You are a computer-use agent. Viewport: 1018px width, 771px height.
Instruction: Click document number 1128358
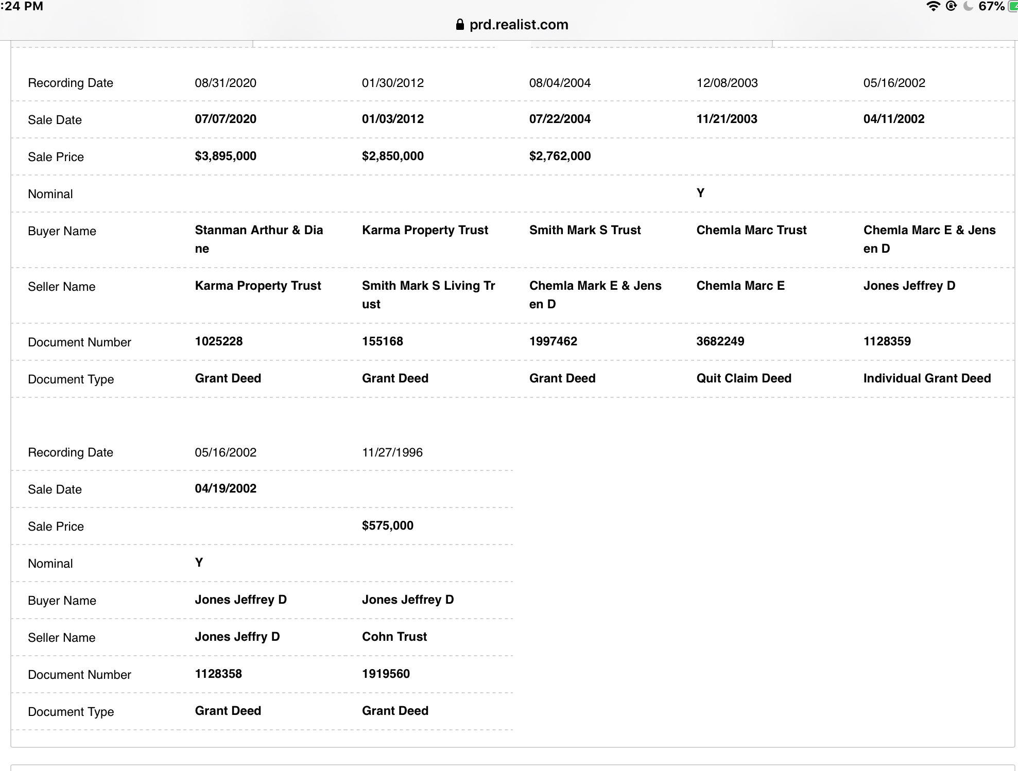[x=218, y=674]
